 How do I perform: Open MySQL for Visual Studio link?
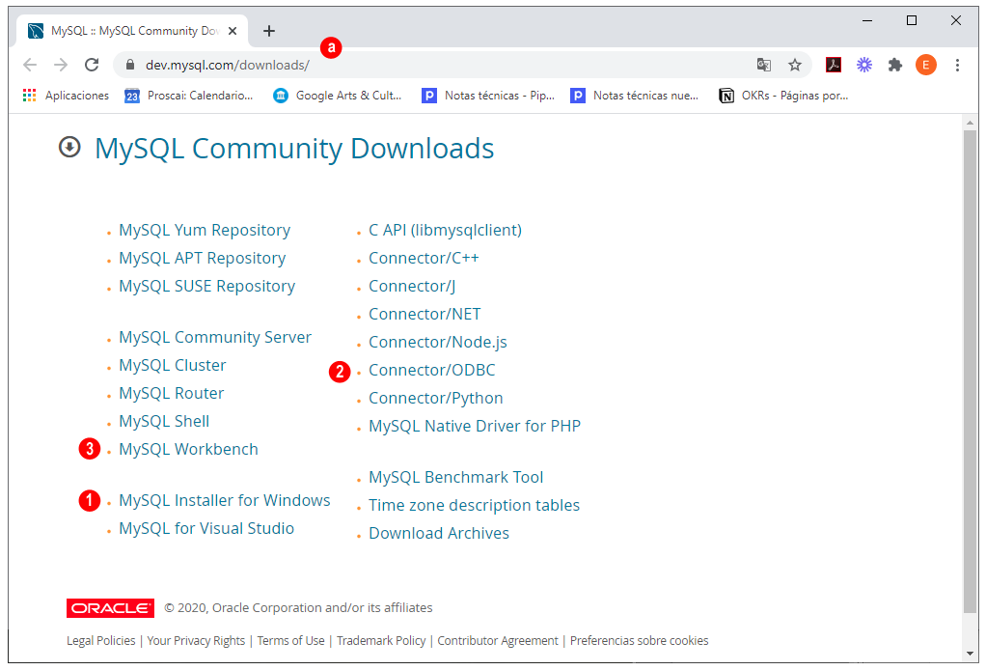click(206, 528)
